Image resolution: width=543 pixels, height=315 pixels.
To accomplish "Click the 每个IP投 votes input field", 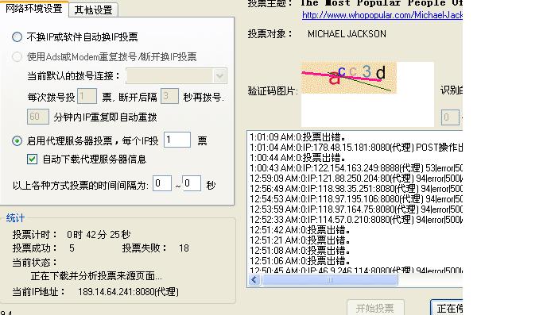I will click(x=177, y=140).
